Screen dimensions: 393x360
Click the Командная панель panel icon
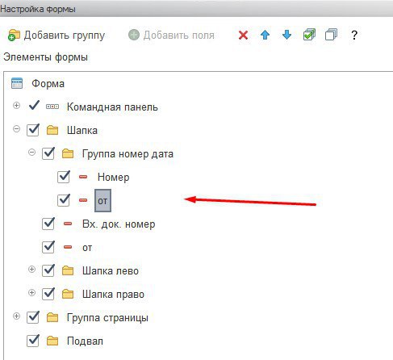(x=52, y=107)
